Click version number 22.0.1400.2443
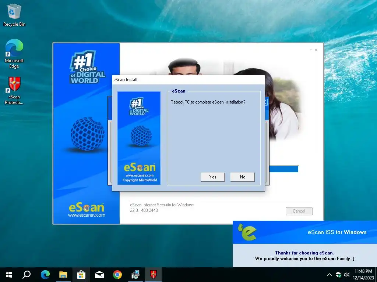 tap(144, 210)
